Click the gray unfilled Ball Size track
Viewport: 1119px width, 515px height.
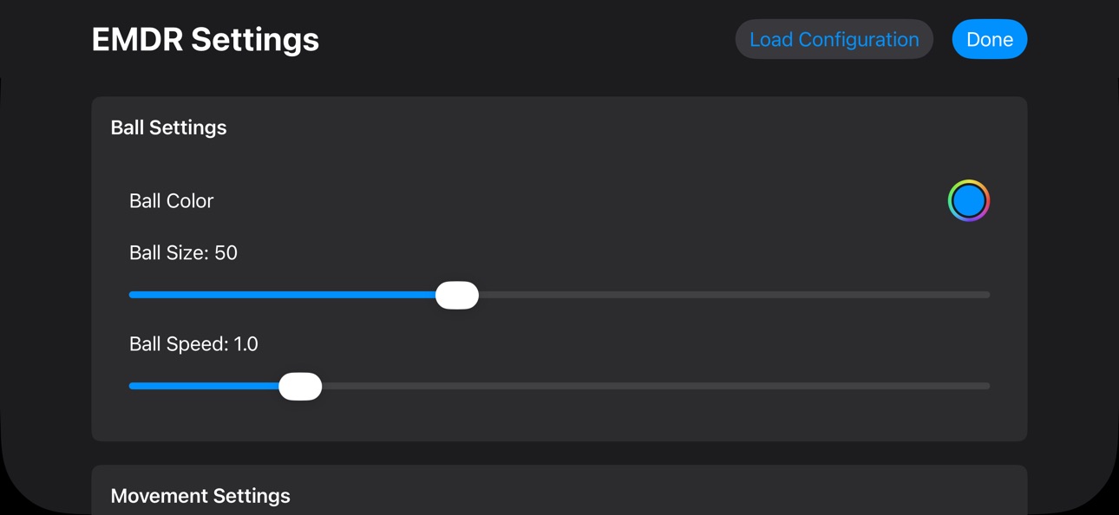pyautogui.click(x=734, y=295)
